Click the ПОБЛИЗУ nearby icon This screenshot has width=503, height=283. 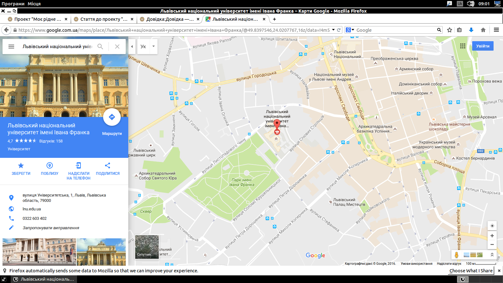click(x=50, y=166)
